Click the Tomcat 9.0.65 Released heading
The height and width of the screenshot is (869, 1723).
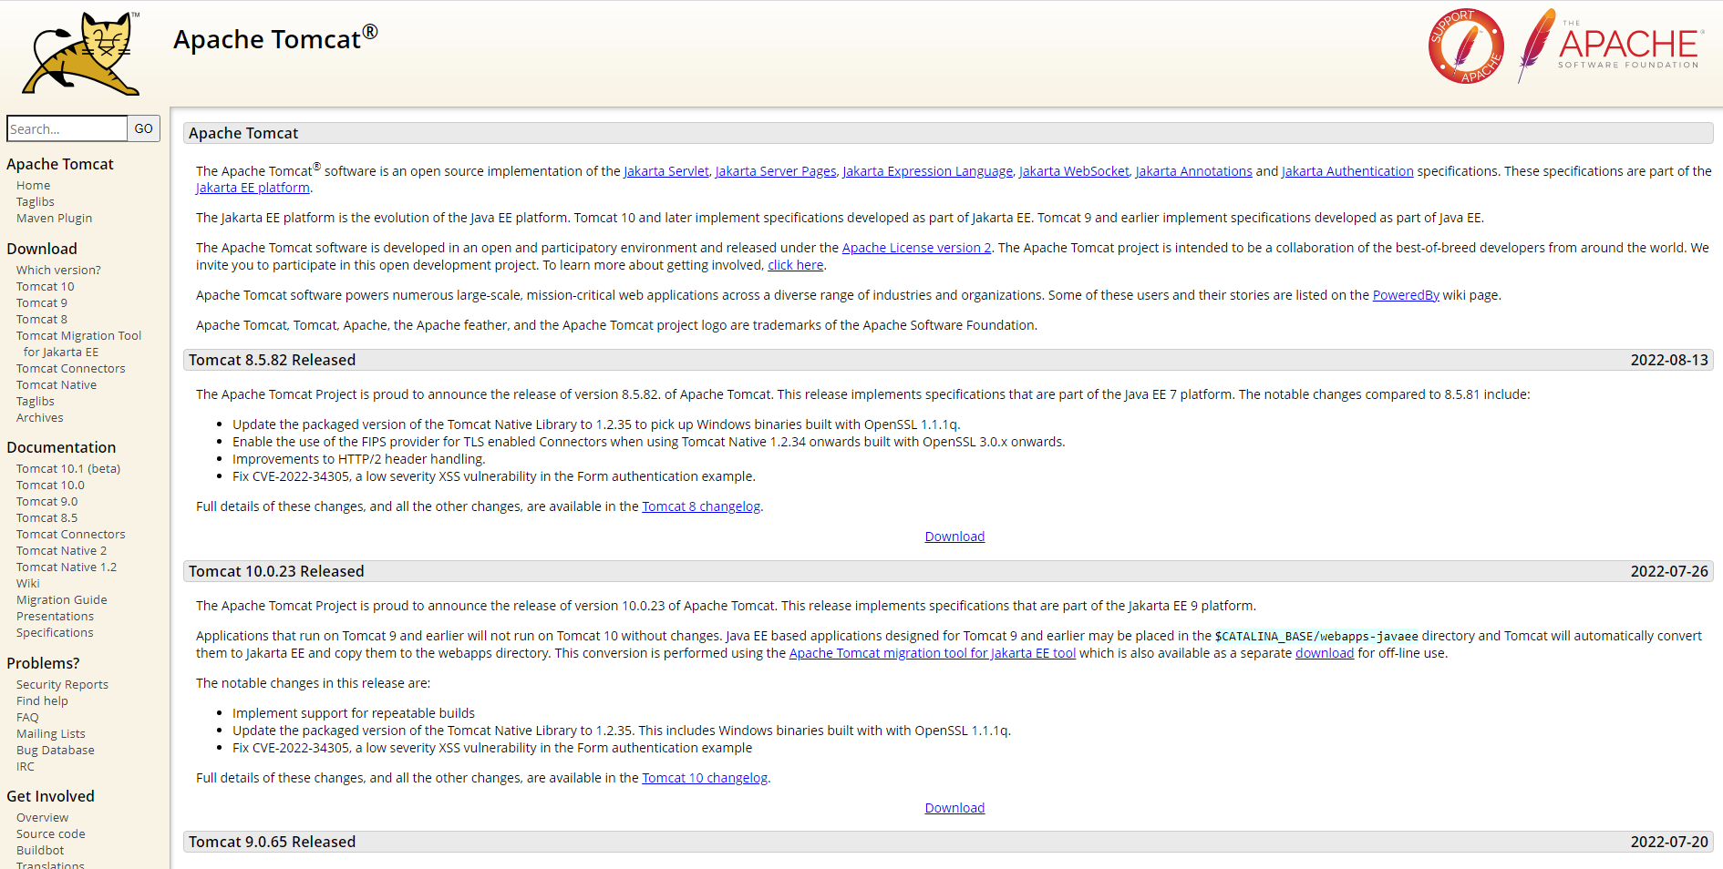point(273,842)
